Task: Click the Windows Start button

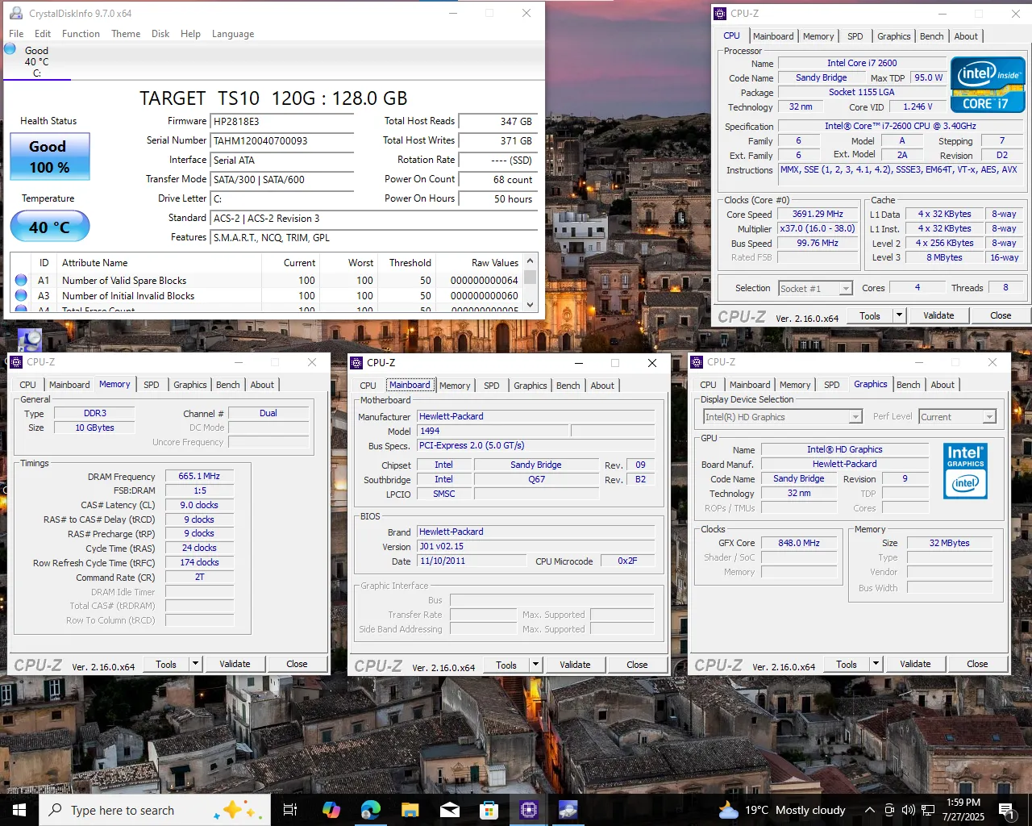Action: (x=19, y=810)
